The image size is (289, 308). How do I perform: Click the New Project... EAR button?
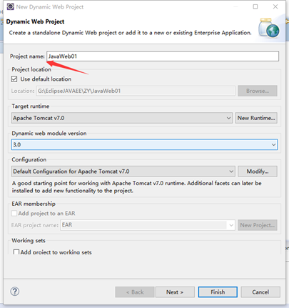click(x=258, y=225)
